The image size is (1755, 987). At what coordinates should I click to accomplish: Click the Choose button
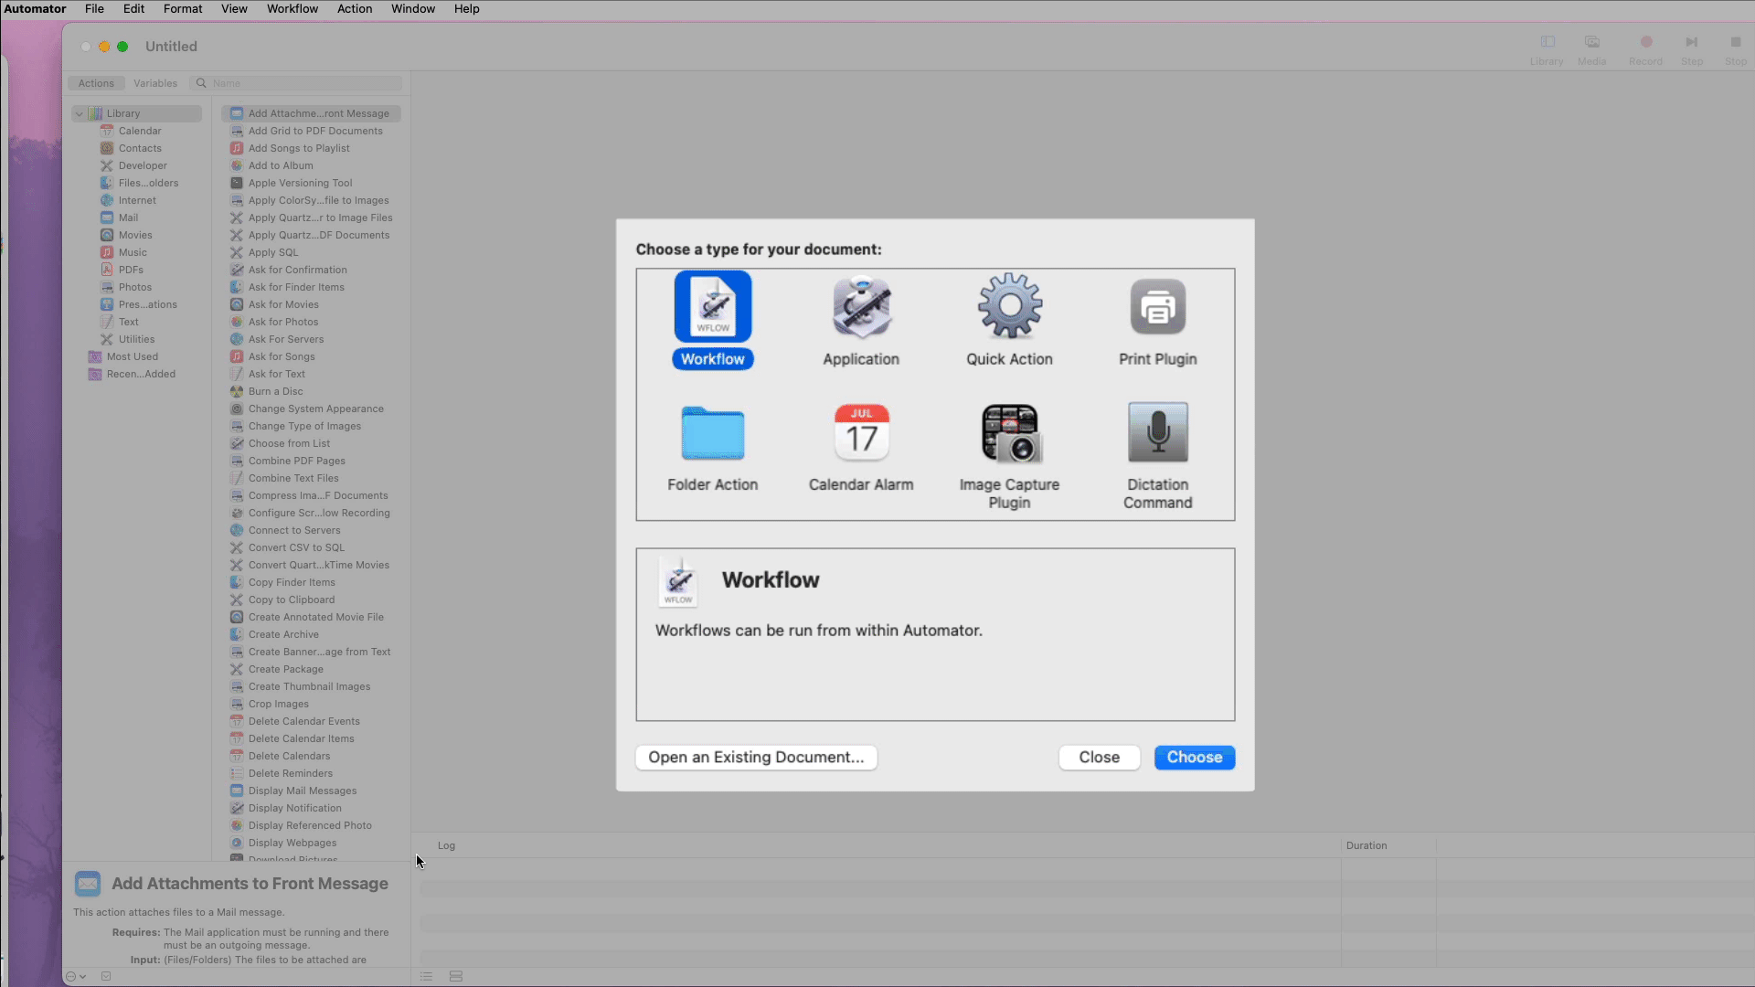tap(1194, 758)
